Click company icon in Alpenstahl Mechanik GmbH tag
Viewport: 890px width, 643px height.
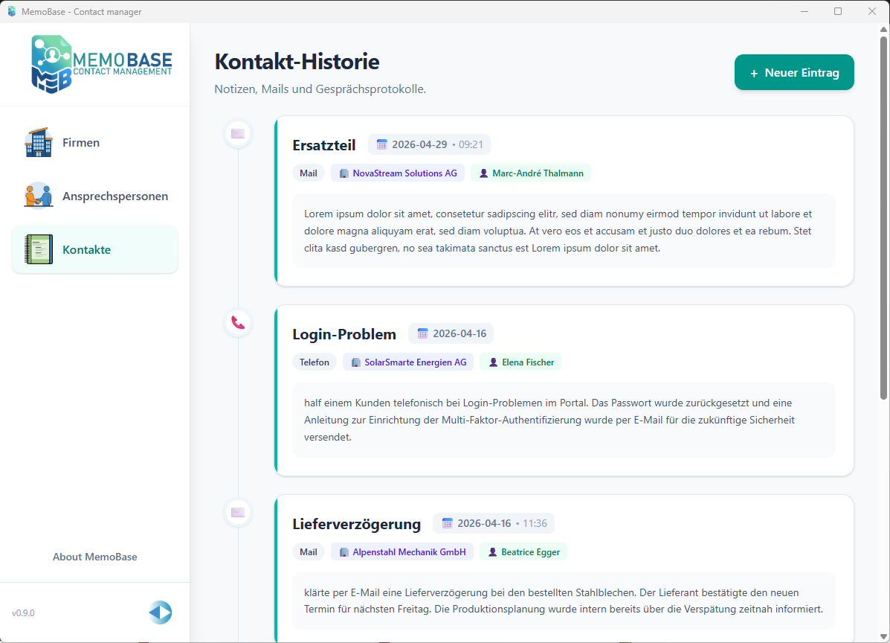coord(344,552)
